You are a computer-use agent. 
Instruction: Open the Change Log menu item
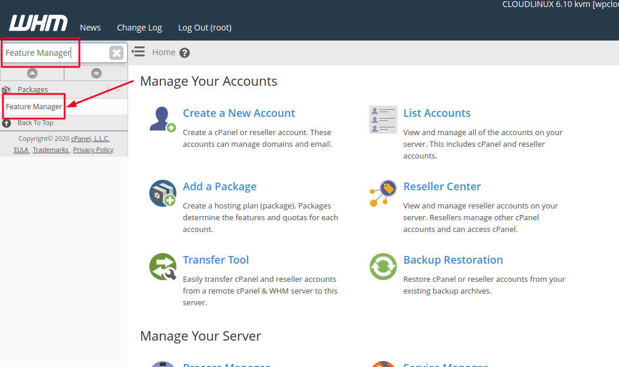pos(139,27)
